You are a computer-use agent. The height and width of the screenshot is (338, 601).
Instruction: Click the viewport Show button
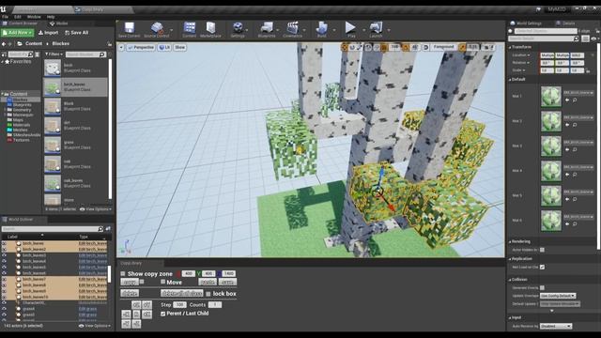pos(179,47)
